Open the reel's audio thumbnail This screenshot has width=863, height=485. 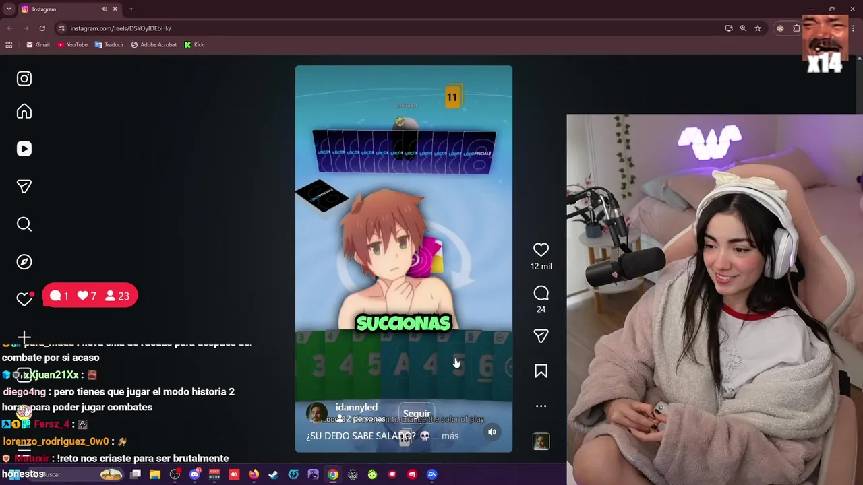click(541, 441)
